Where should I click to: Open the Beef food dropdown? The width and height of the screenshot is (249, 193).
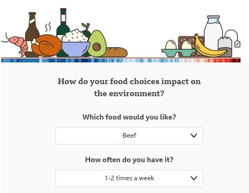(129, 135)
